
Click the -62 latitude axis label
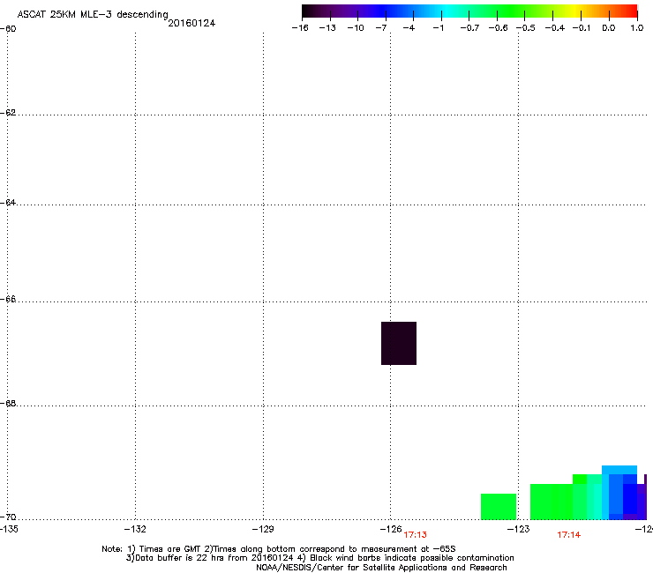pos(8,113)
